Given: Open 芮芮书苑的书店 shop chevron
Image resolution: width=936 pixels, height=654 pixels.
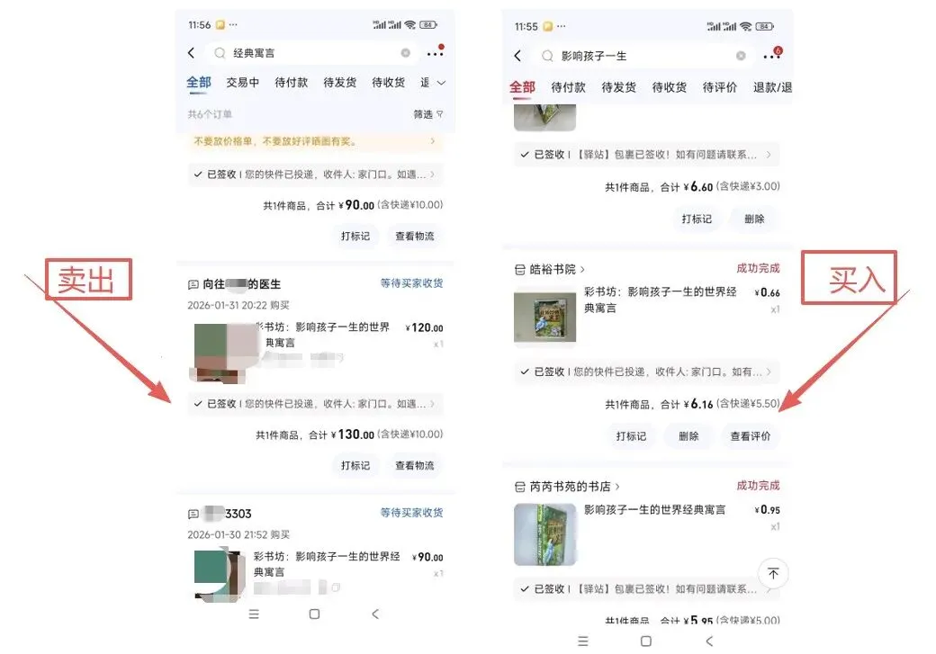Looking at the screenshot, I should click(x=617, y=487).
